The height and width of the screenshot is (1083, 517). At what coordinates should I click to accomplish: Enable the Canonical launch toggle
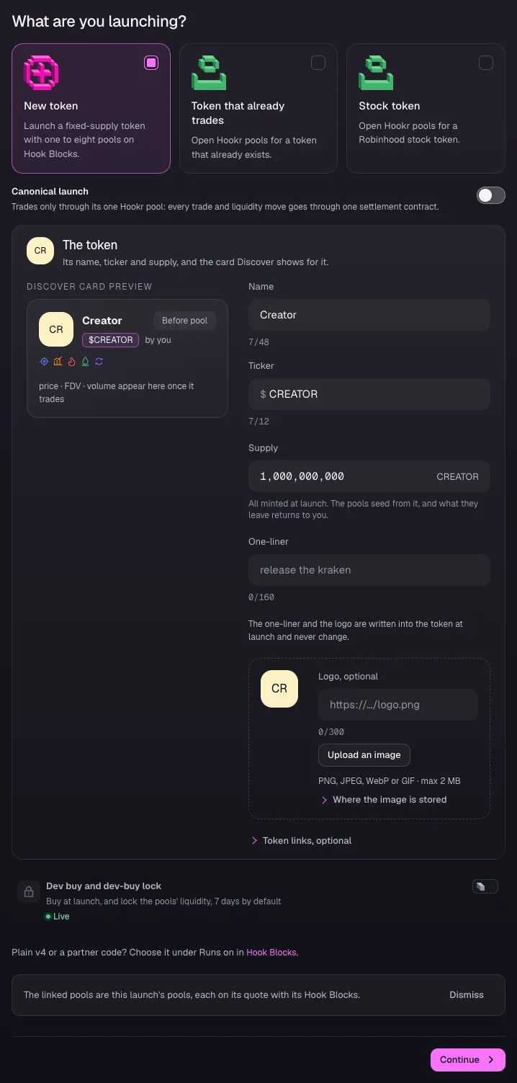point(491,195)
